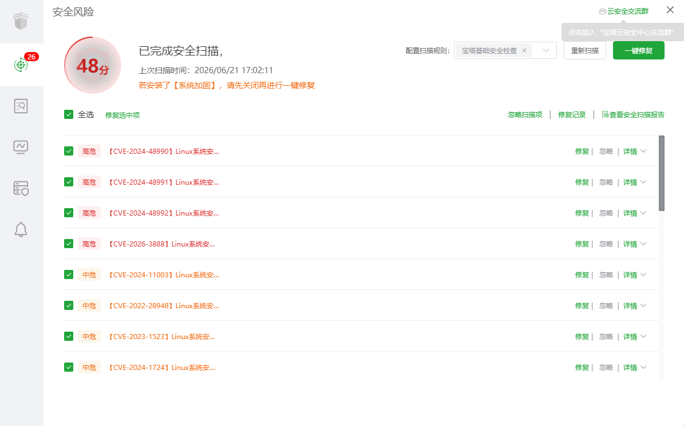Click 忽略 for CVE-2024-11003
This screenshot has width=684, height=426.
pos(606,275)
